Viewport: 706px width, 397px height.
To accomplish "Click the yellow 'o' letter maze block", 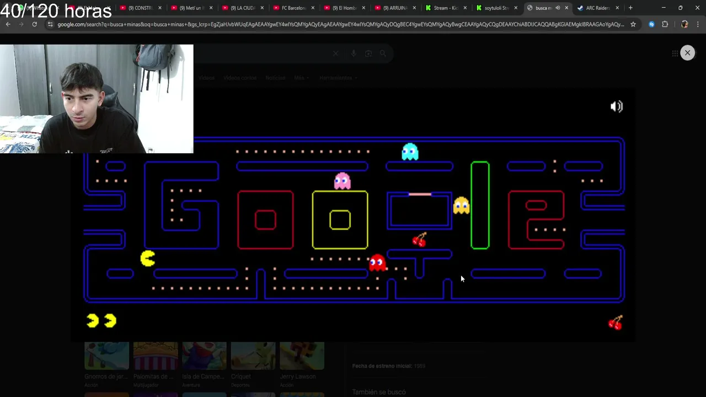I will point(340,220).
